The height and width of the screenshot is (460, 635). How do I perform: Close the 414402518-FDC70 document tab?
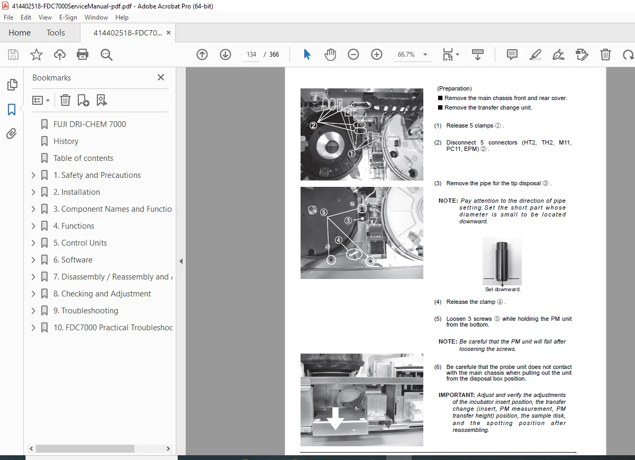168,33
